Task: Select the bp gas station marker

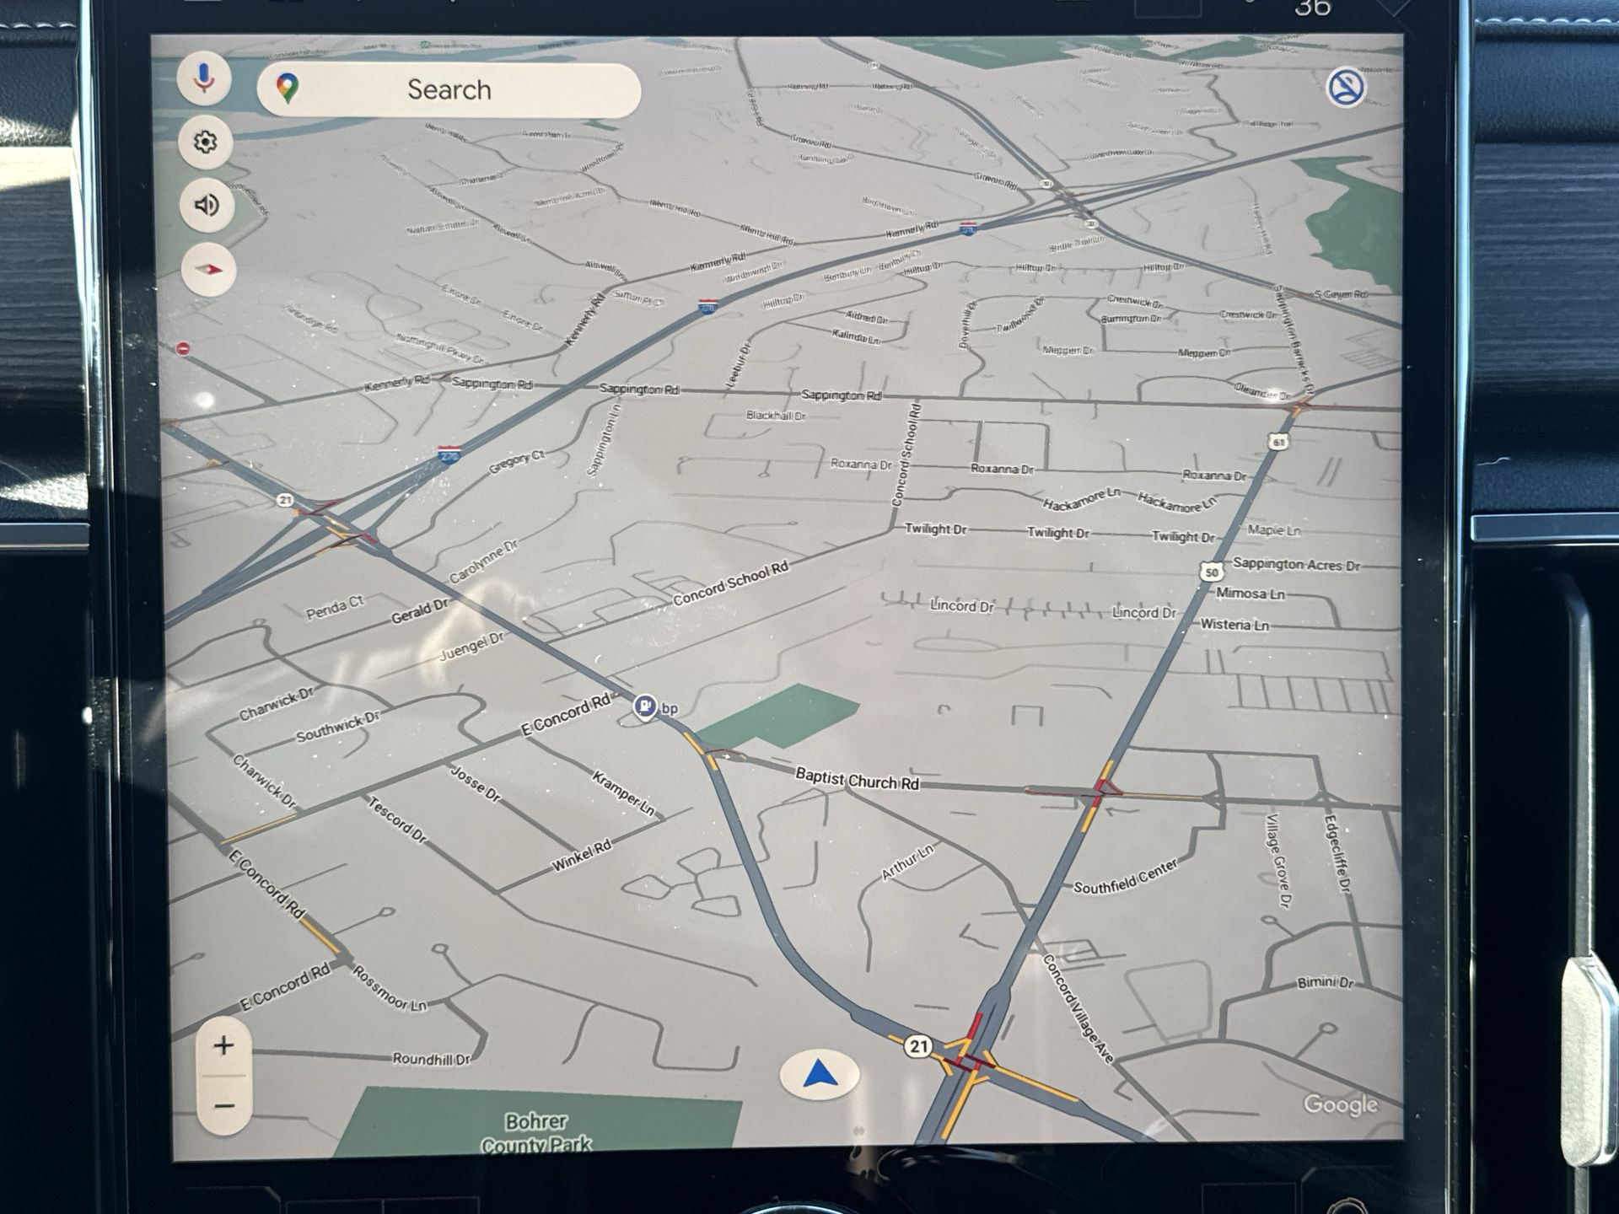Action: tap(646, 706)
